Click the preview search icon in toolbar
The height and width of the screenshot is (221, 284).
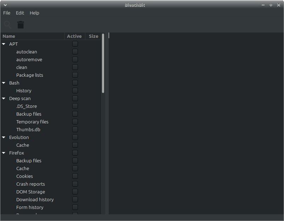pyautogui.click(x=7, y=25)
